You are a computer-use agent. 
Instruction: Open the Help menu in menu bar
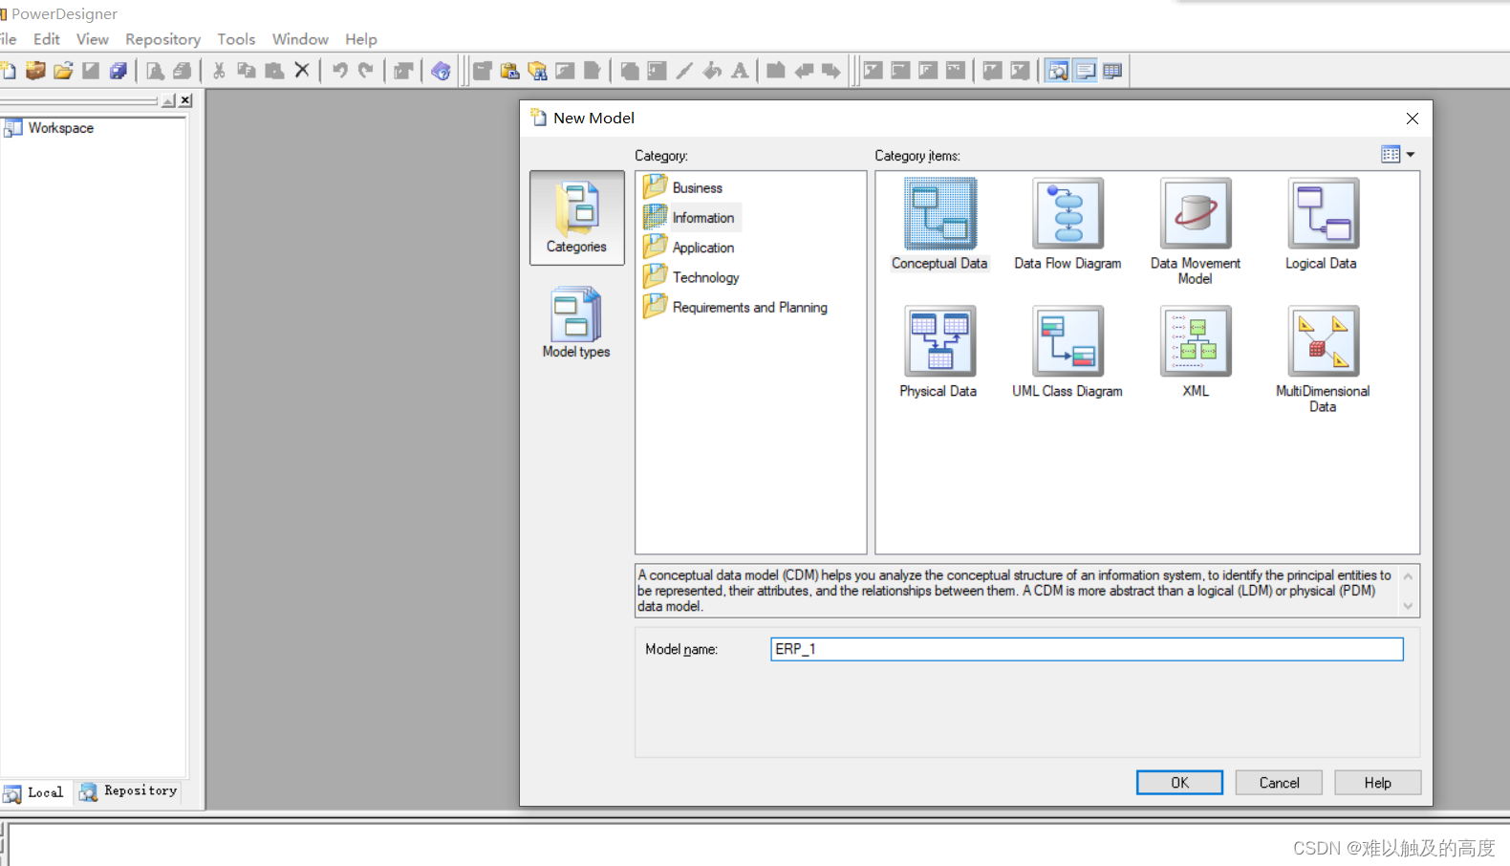(361, 39)
